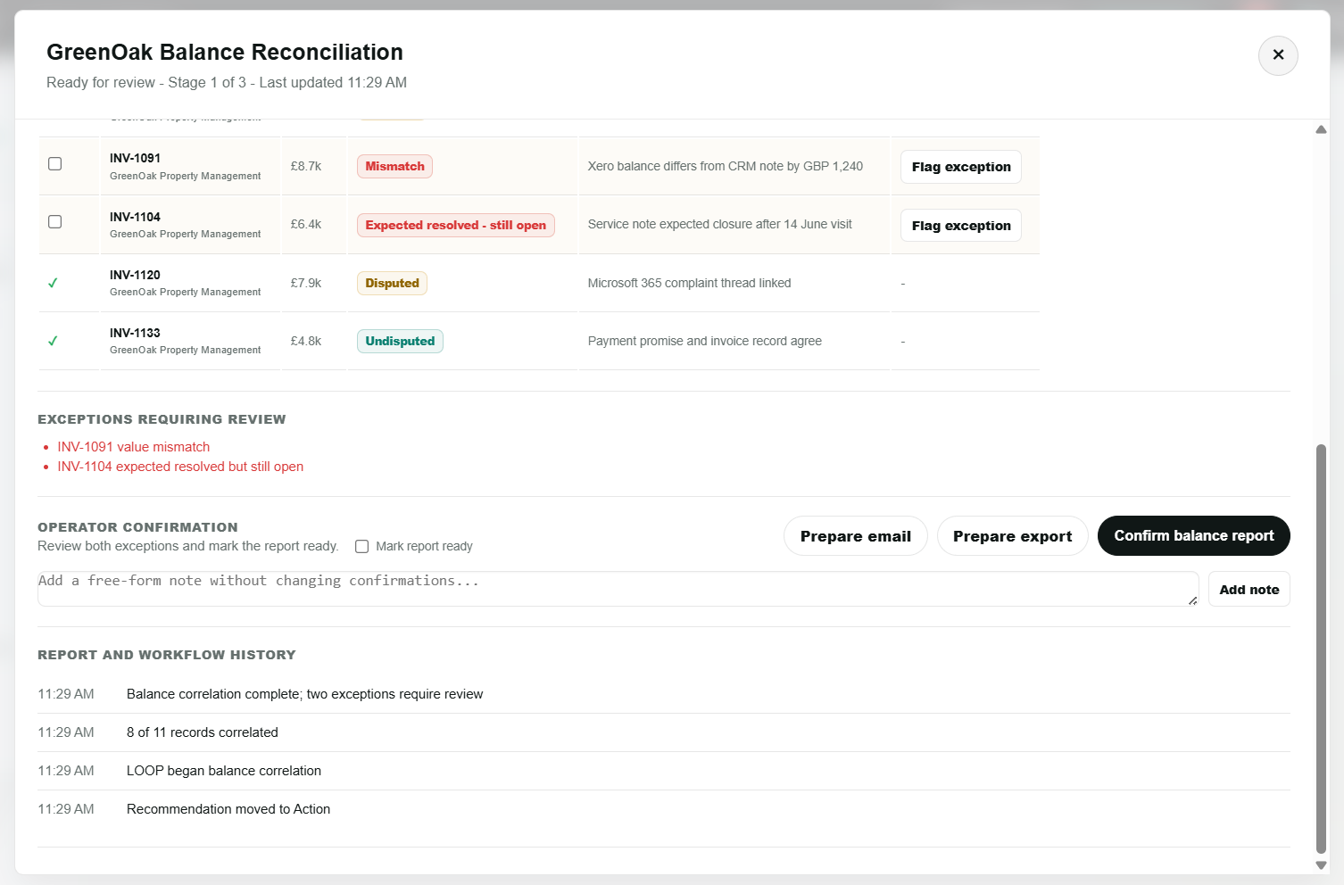The height and width of the screenshot is (885, 1344).
Task: Click the Recommendation moved to Action entry
Action: [228, 809]
